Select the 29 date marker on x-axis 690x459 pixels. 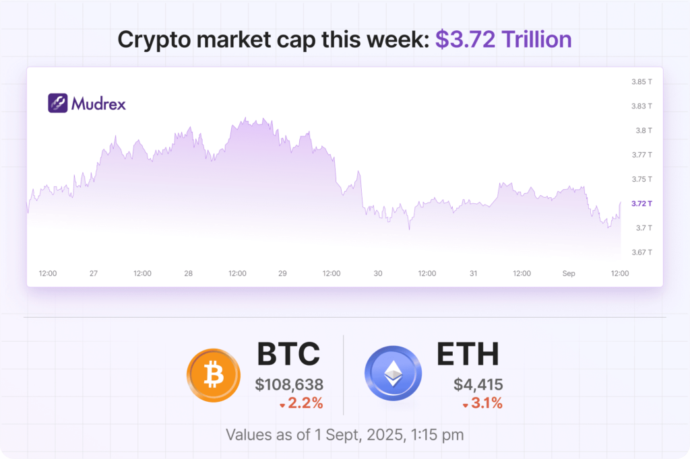[x=282, y=273]
